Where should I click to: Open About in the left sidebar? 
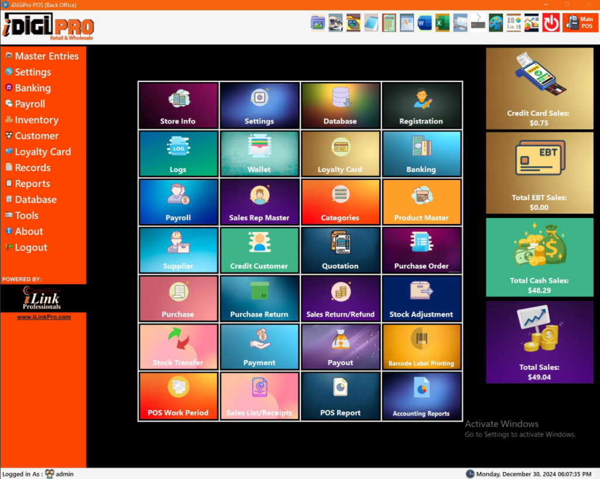[x=24, y=232]
